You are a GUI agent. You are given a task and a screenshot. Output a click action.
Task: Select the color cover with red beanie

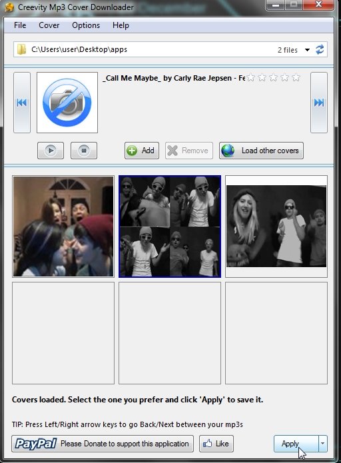(63, 227)
